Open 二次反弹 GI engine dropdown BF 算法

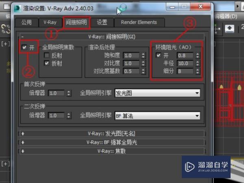click(x=157, y=115)
